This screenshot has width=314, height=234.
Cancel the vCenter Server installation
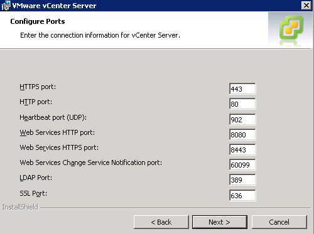[279, 222]
